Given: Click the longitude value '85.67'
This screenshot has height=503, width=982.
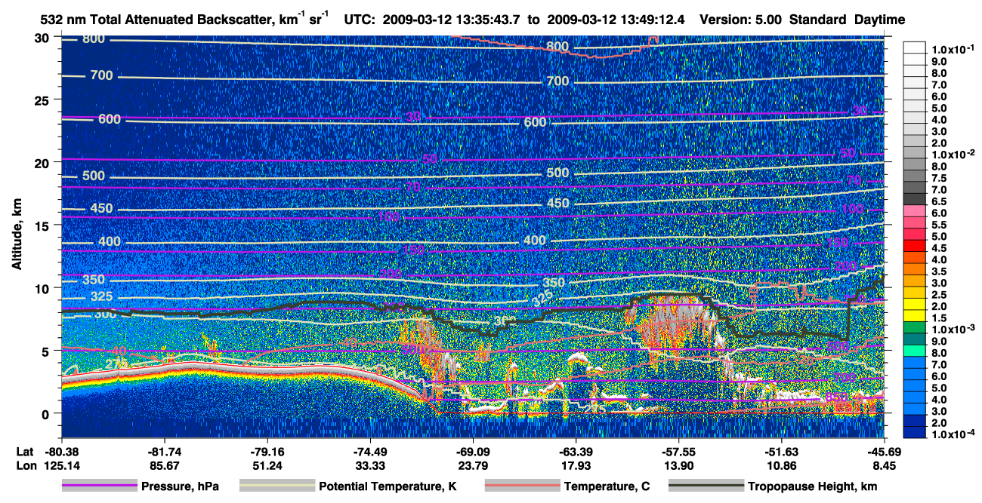Looking at the screenshot, I should pyautogui.click(x=165, y=465).
